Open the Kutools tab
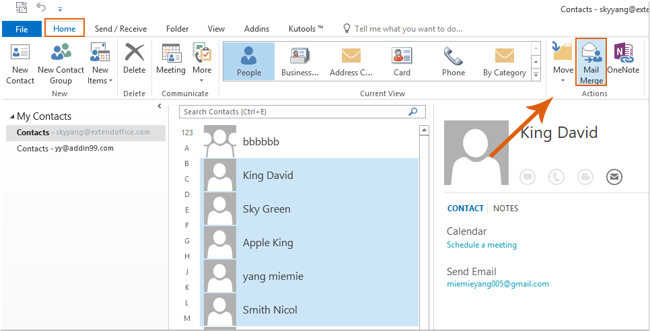650x331 pixels. pos(306,28)
